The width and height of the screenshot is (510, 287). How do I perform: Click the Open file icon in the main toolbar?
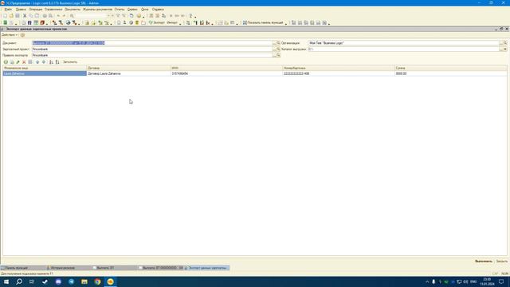(11, 16)
